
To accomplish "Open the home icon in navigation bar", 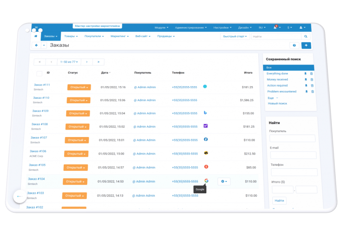I will pyautogui.click(x=36, y=36).
